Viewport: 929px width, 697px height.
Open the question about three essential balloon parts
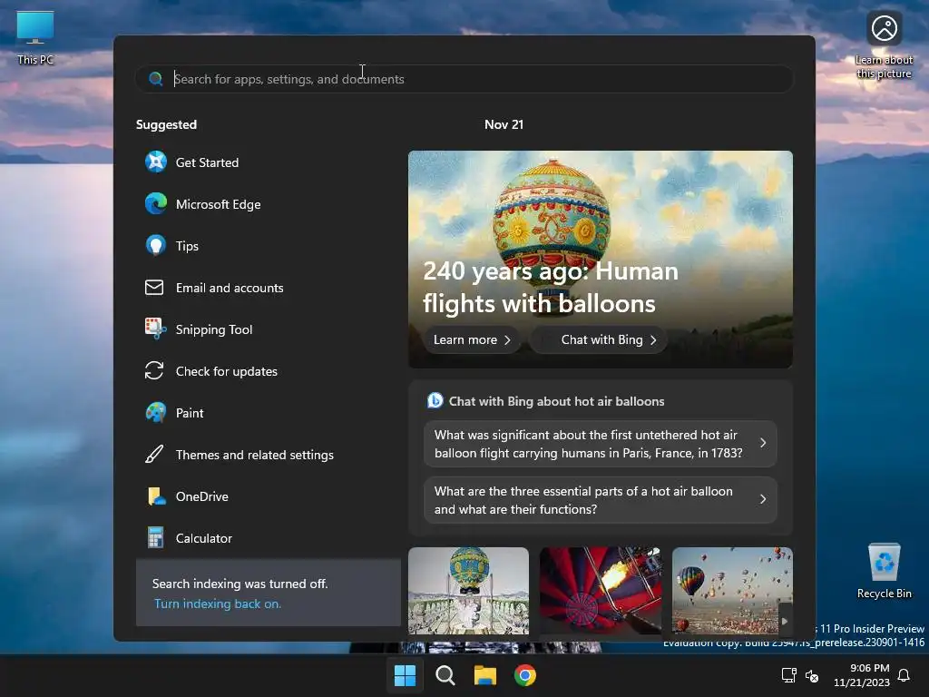[601, 500]
